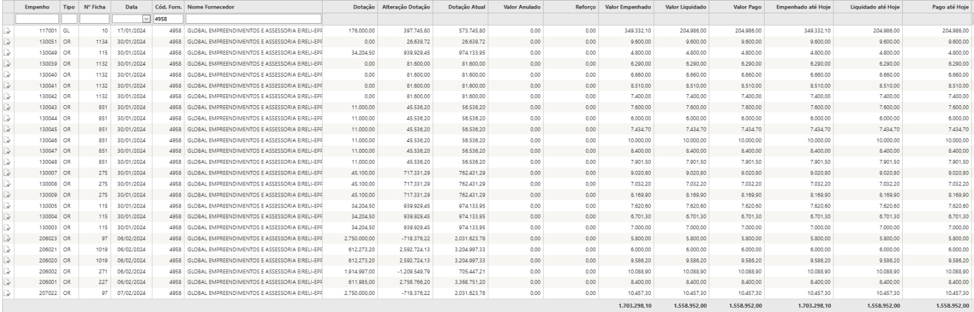Open details icon for empenho 117001

[7, 30]
